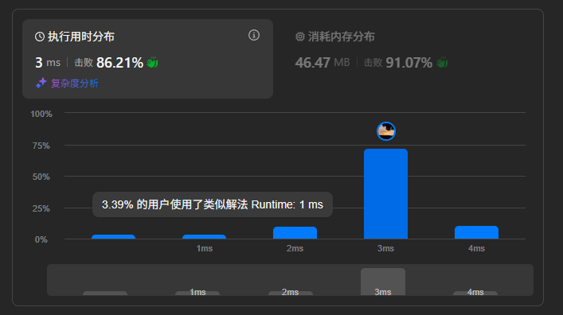Open the 复杂度分析 link
The height and width of the screenshot is (315, 563).
(x=74, y=84)
